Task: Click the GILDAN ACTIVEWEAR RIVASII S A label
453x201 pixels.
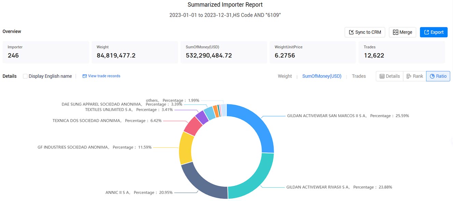Action: click(339, 187)
